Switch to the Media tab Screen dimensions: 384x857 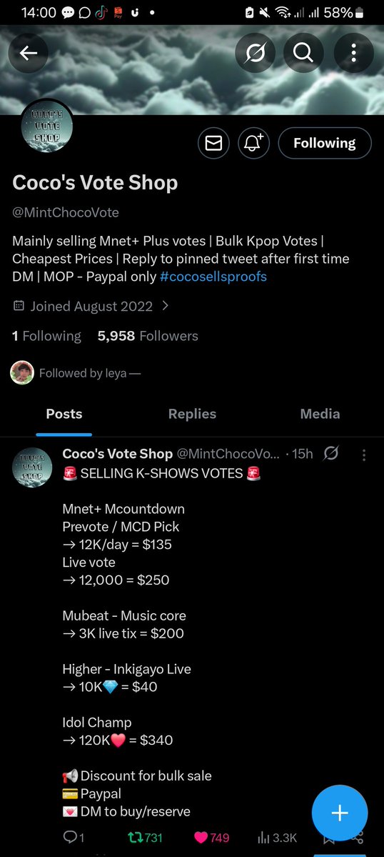coord(320,415)
